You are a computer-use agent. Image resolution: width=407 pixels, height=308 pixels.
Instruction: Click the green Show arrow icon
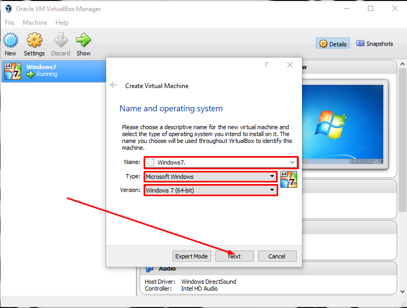(83, 40)
